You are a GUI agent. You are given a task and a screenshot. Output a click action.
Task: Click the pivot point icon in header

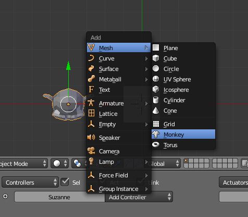(x=77, y=163)
